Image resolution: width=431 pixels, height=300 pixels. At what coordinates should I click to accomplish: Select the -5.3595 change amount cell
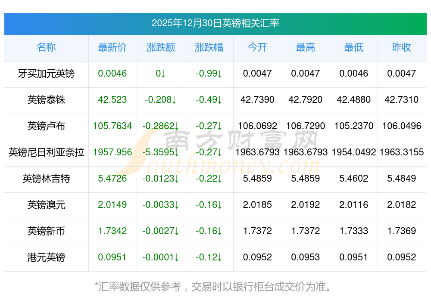pyautogui.click(x=160, y=152)
